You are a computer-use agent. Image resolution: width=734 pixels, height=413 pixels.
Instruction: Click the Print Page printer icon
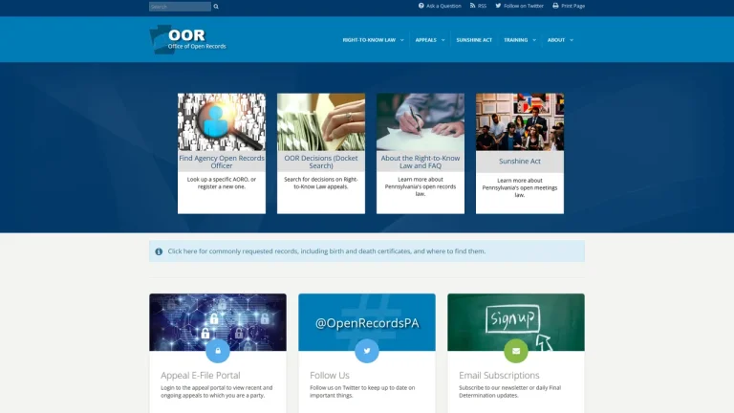pos(555,6)
